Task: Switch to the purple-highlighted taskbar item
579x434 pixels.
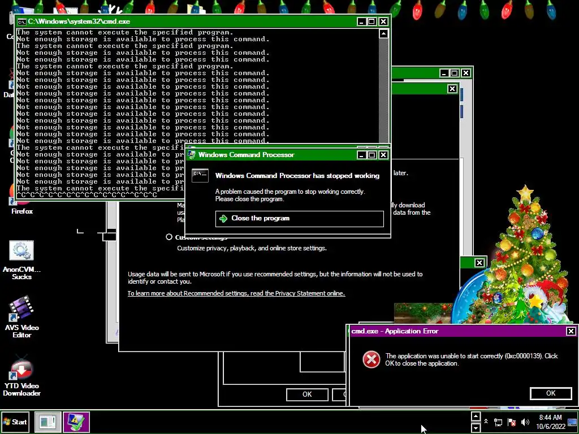Action: click(x=76, y=422)
